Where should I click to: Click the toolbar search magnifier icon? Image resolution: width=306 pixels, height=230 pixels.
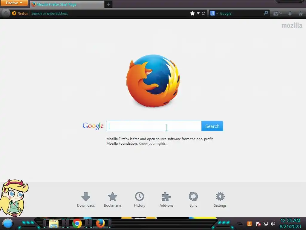(x=266, y=13)
